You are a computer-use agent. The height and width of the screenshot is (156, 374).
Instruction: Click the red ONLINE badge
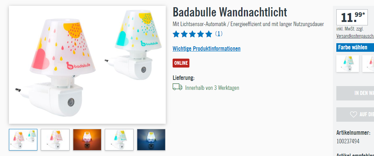click(181, 63)
